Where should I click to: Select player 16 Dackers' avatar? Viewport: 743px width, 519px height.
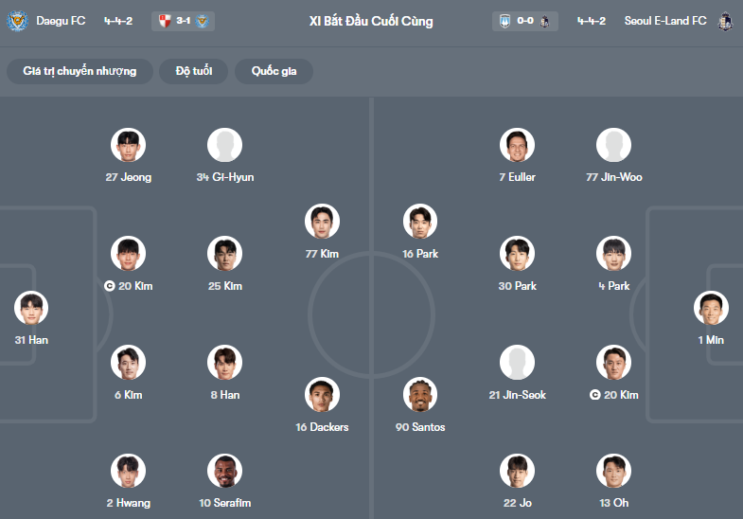(x=322, y=395)
